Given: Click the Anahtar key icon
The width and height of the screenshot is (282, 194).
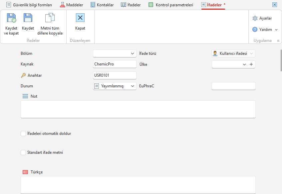Looking at the screenshot, I should point(23,75).
